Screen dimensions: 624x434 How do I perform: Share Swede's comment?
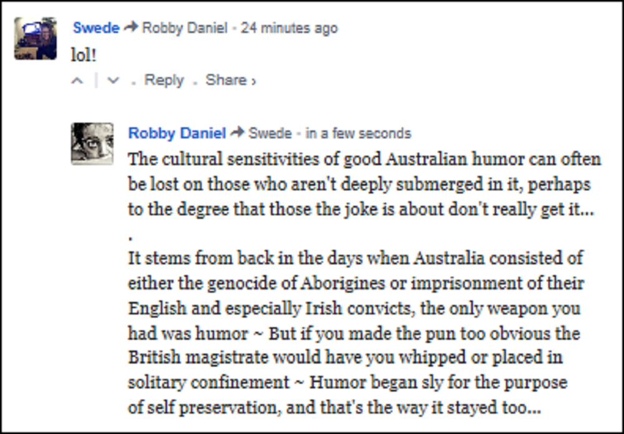coord(226,80)
